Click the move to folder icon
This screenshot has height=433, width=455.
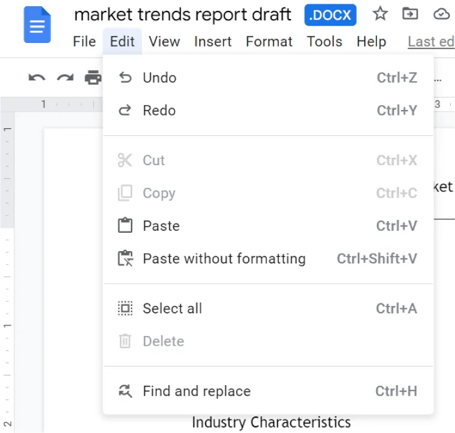coord(410,14)
